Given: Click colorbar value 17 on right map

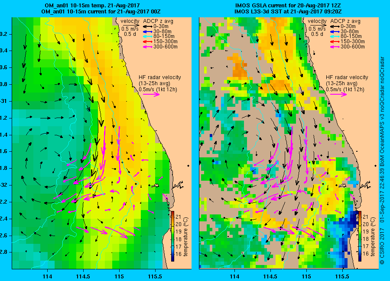Looking at the screenshot, I should (366, 246).
